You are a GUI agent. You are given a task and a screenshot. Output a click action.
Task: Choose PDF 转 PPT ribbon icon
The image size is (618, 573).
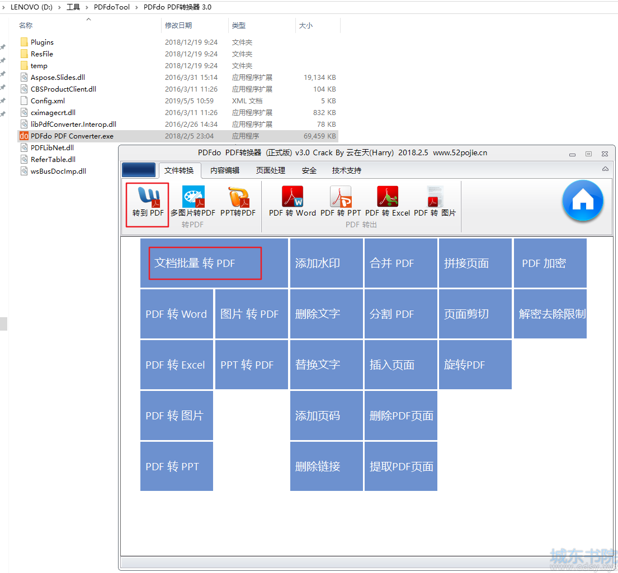[341, 201]
